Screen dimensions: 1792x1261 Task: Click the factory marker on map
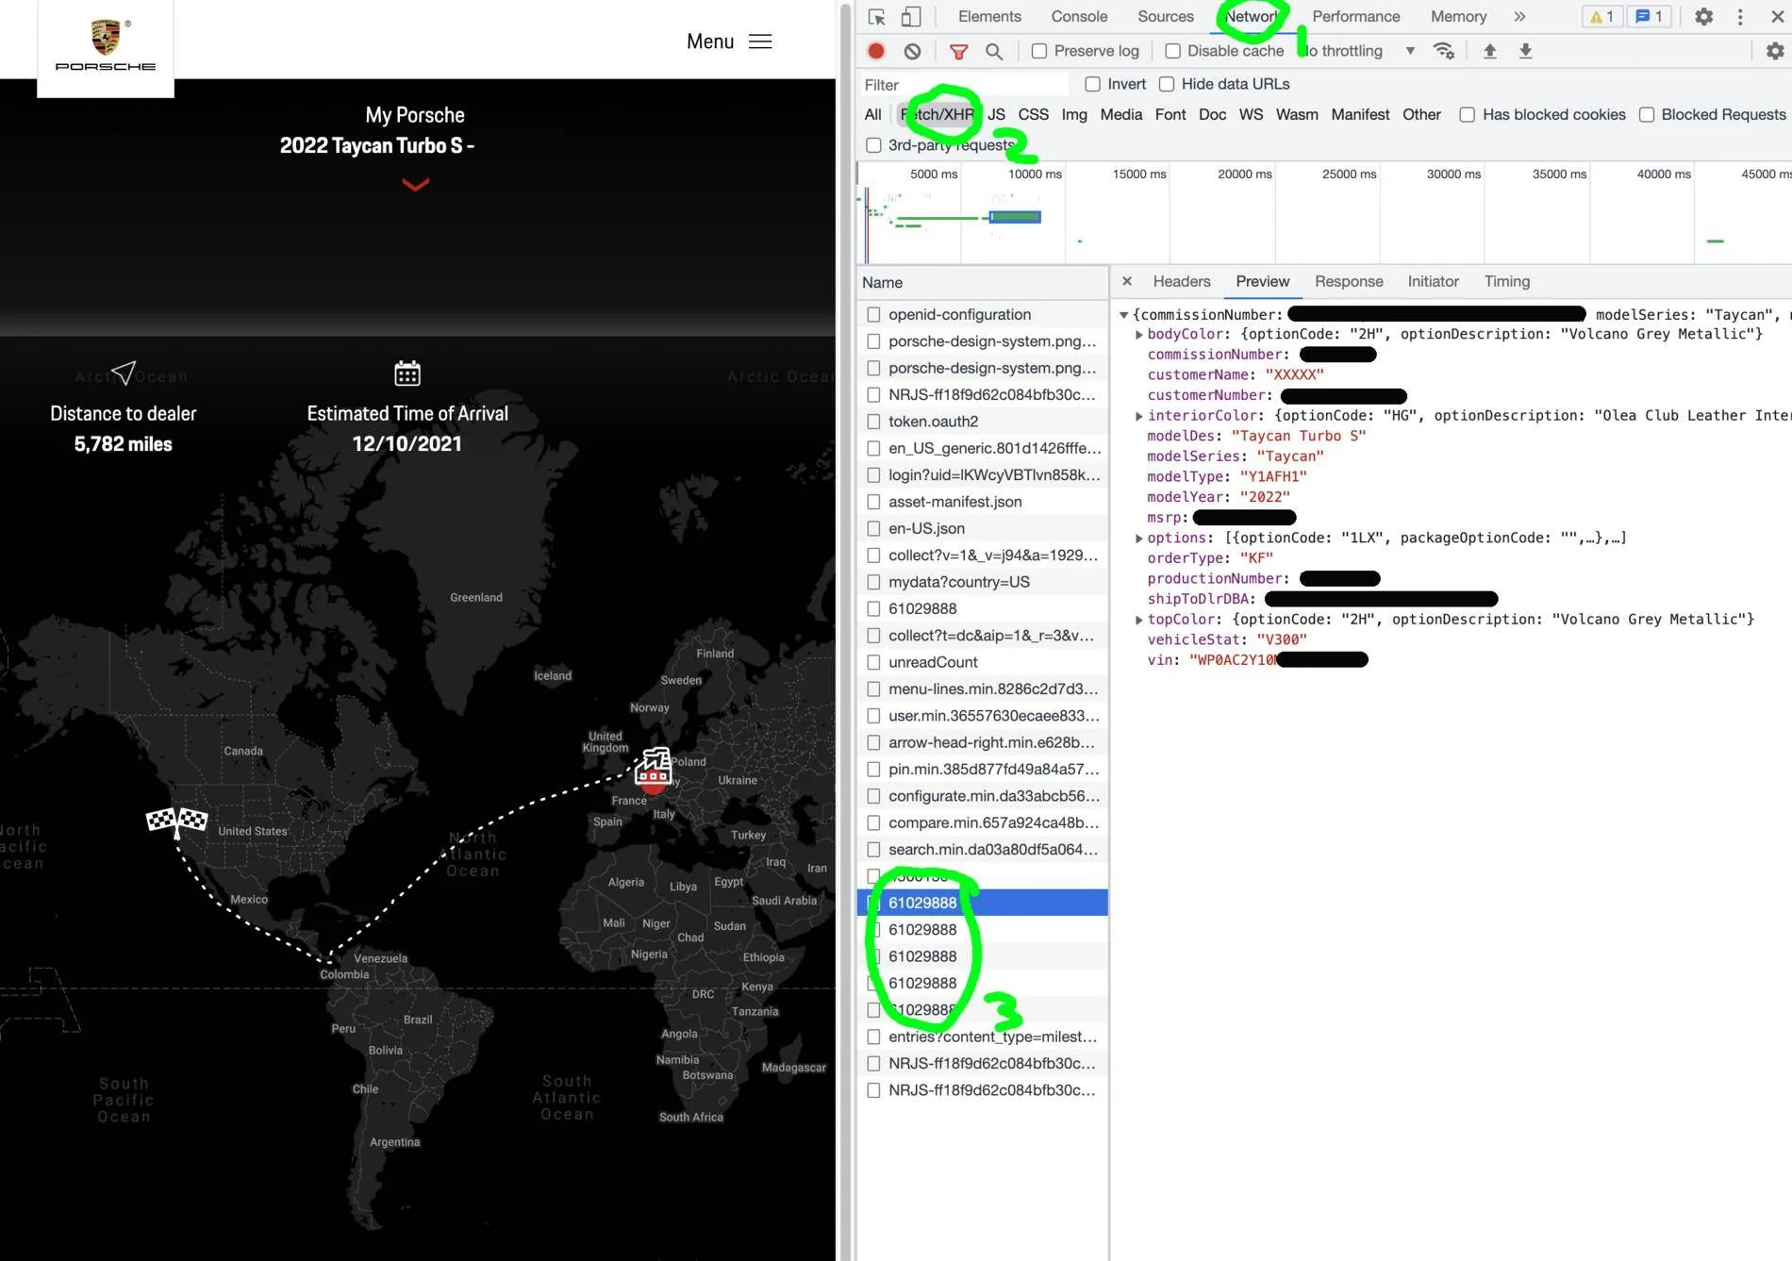pos(653,768)
